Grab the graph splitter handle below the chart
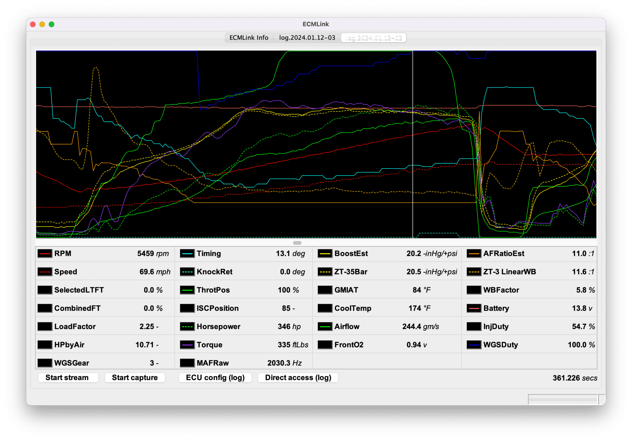632x440 pixels. 297,243
